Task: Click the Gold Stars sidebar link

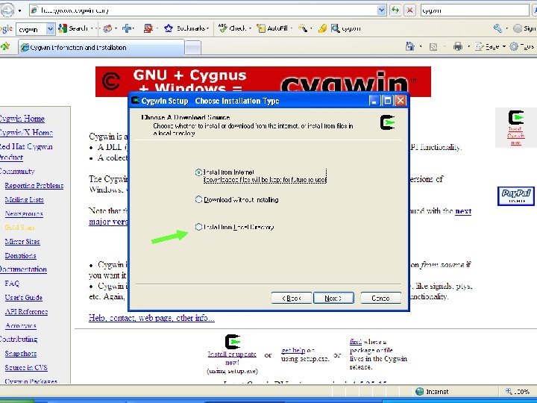Action: pyautogui.click(x=20, y=228)
